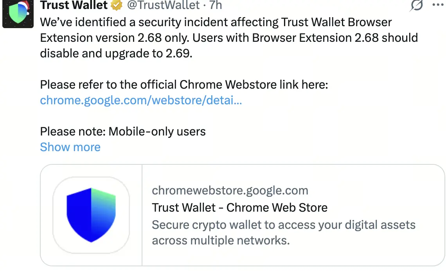Click 'across multiple networks.' in card description
Screen dimensions: 446x271
221,240
